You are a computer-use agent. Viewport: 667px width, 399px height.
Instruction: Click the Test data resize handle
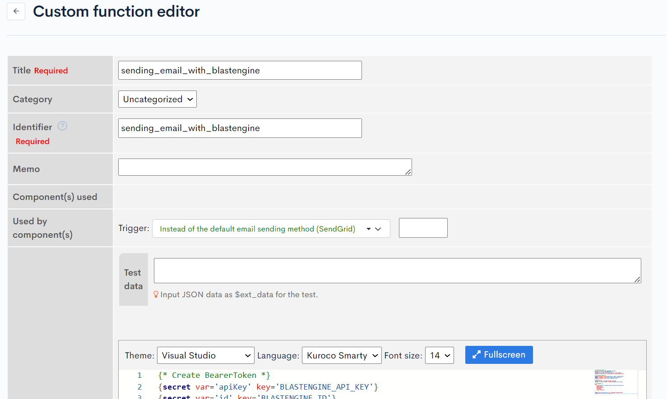coord(637,279)
